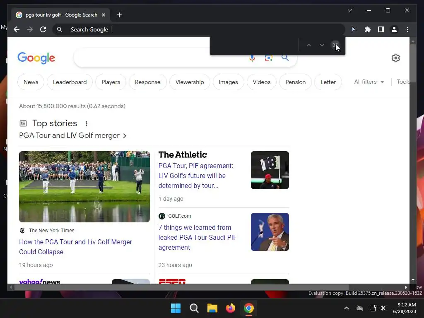Screen dimensions: 424x318
Task: Switch to Videos results
Action: coord(262,82)
